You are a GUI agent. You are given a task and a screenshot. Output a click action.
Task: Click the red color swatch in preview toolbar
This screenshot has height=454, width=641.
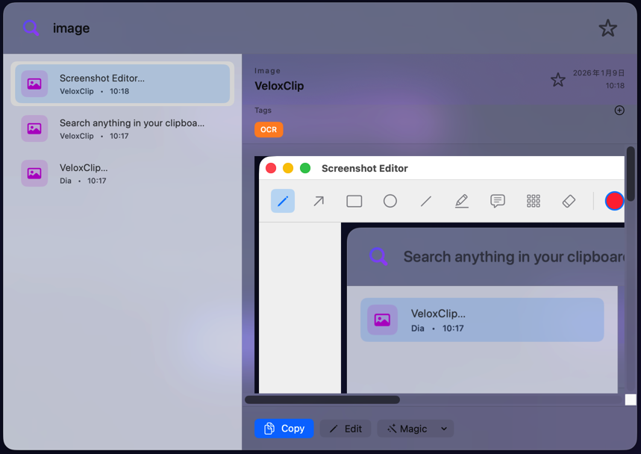[x=614, y=201]
